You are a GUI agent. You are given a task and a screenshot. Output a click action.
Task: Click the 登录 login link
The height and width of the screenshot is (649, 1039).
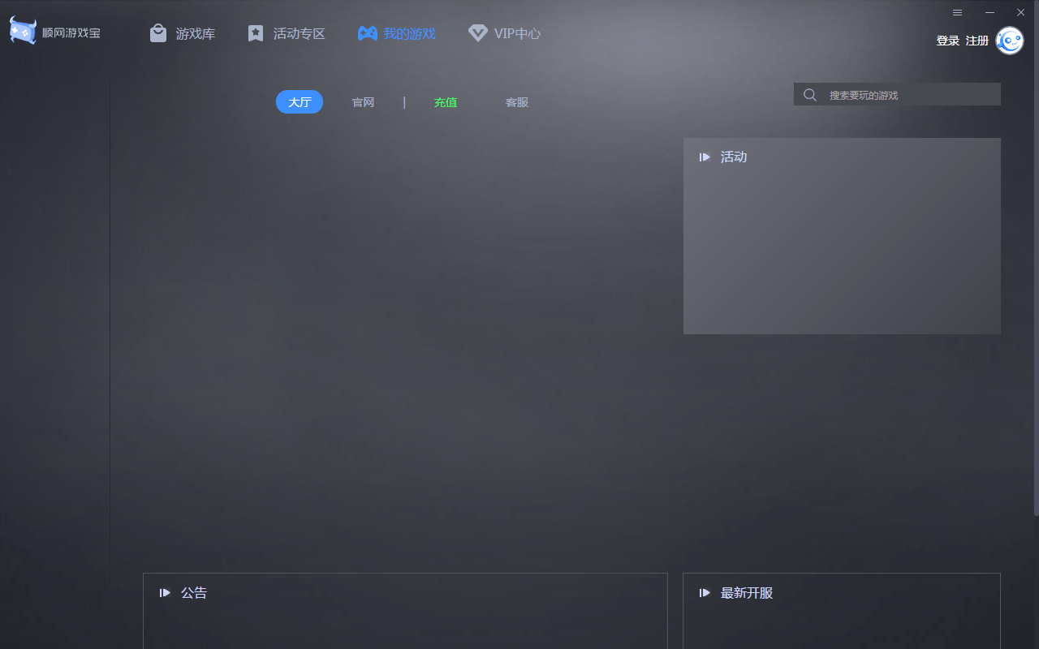pos(947,40)
